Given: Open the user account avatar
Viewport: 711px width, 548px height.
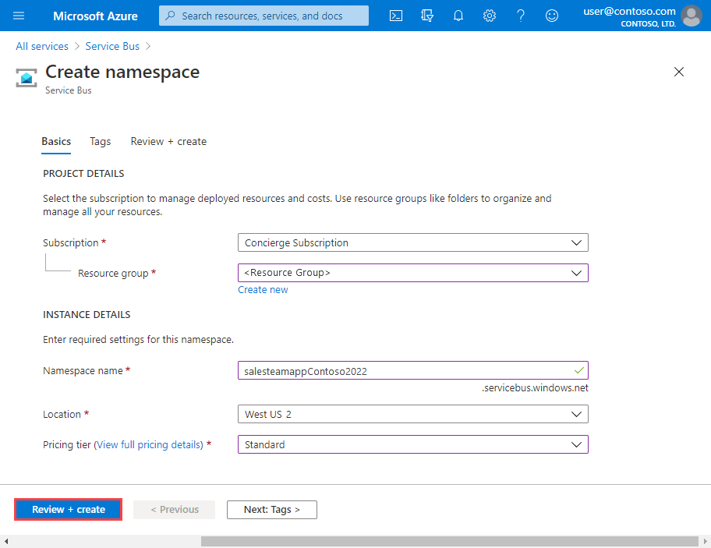Looking at the screenshot, I should click(x=691, y=16).
